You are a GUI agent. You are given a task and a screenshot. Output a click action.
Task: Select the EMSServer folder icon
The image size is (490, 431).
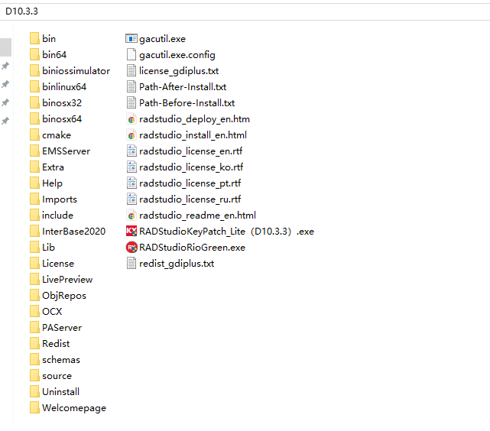pyautogui.click(x=34, y=151)
